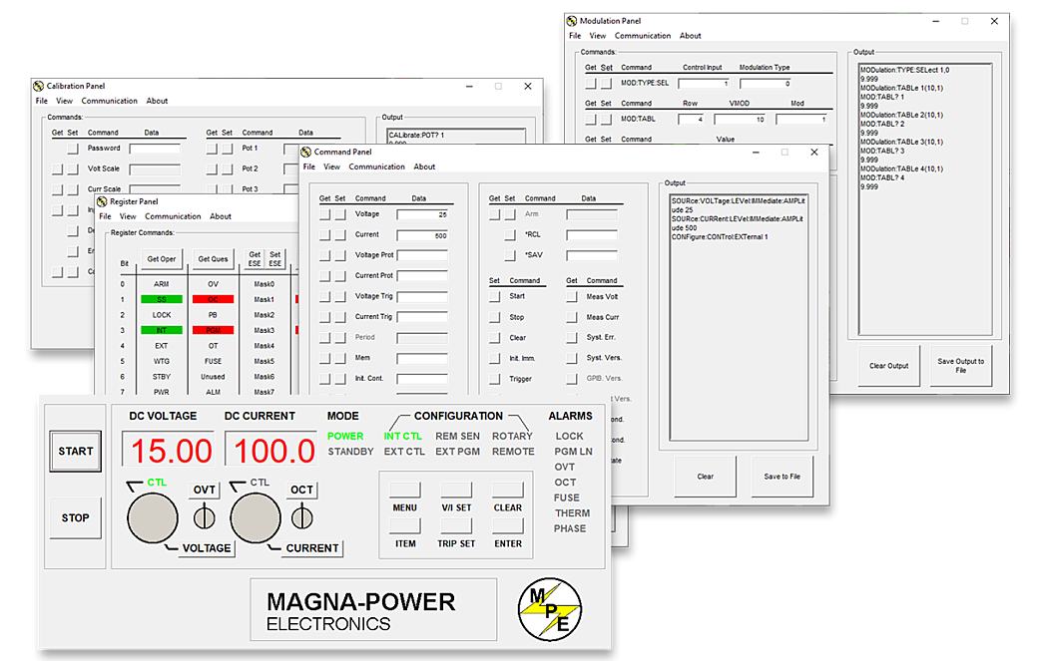Screen dimensions: 1039x661
Task: Click the Set button beside Trigger command
Action: 494,379
